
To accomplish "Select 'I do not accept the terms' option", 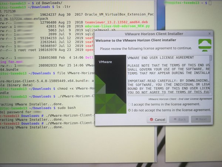I will click(x=129, y=110).
